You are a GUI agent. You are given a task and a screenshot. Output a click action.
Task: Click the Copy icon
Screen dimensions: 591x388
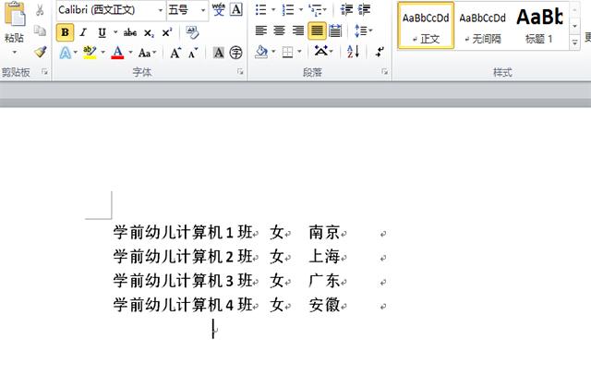click(x=40, y=30)
